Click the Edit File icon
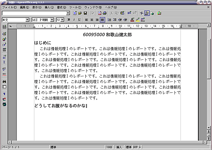 92,13
